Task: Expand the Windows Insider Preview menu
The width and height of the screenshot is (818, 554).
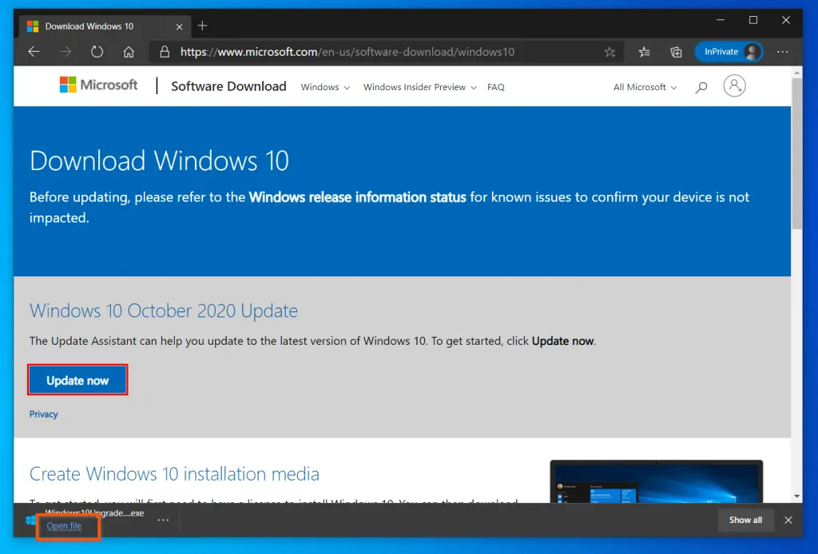Action: click(x=420, y=87)
